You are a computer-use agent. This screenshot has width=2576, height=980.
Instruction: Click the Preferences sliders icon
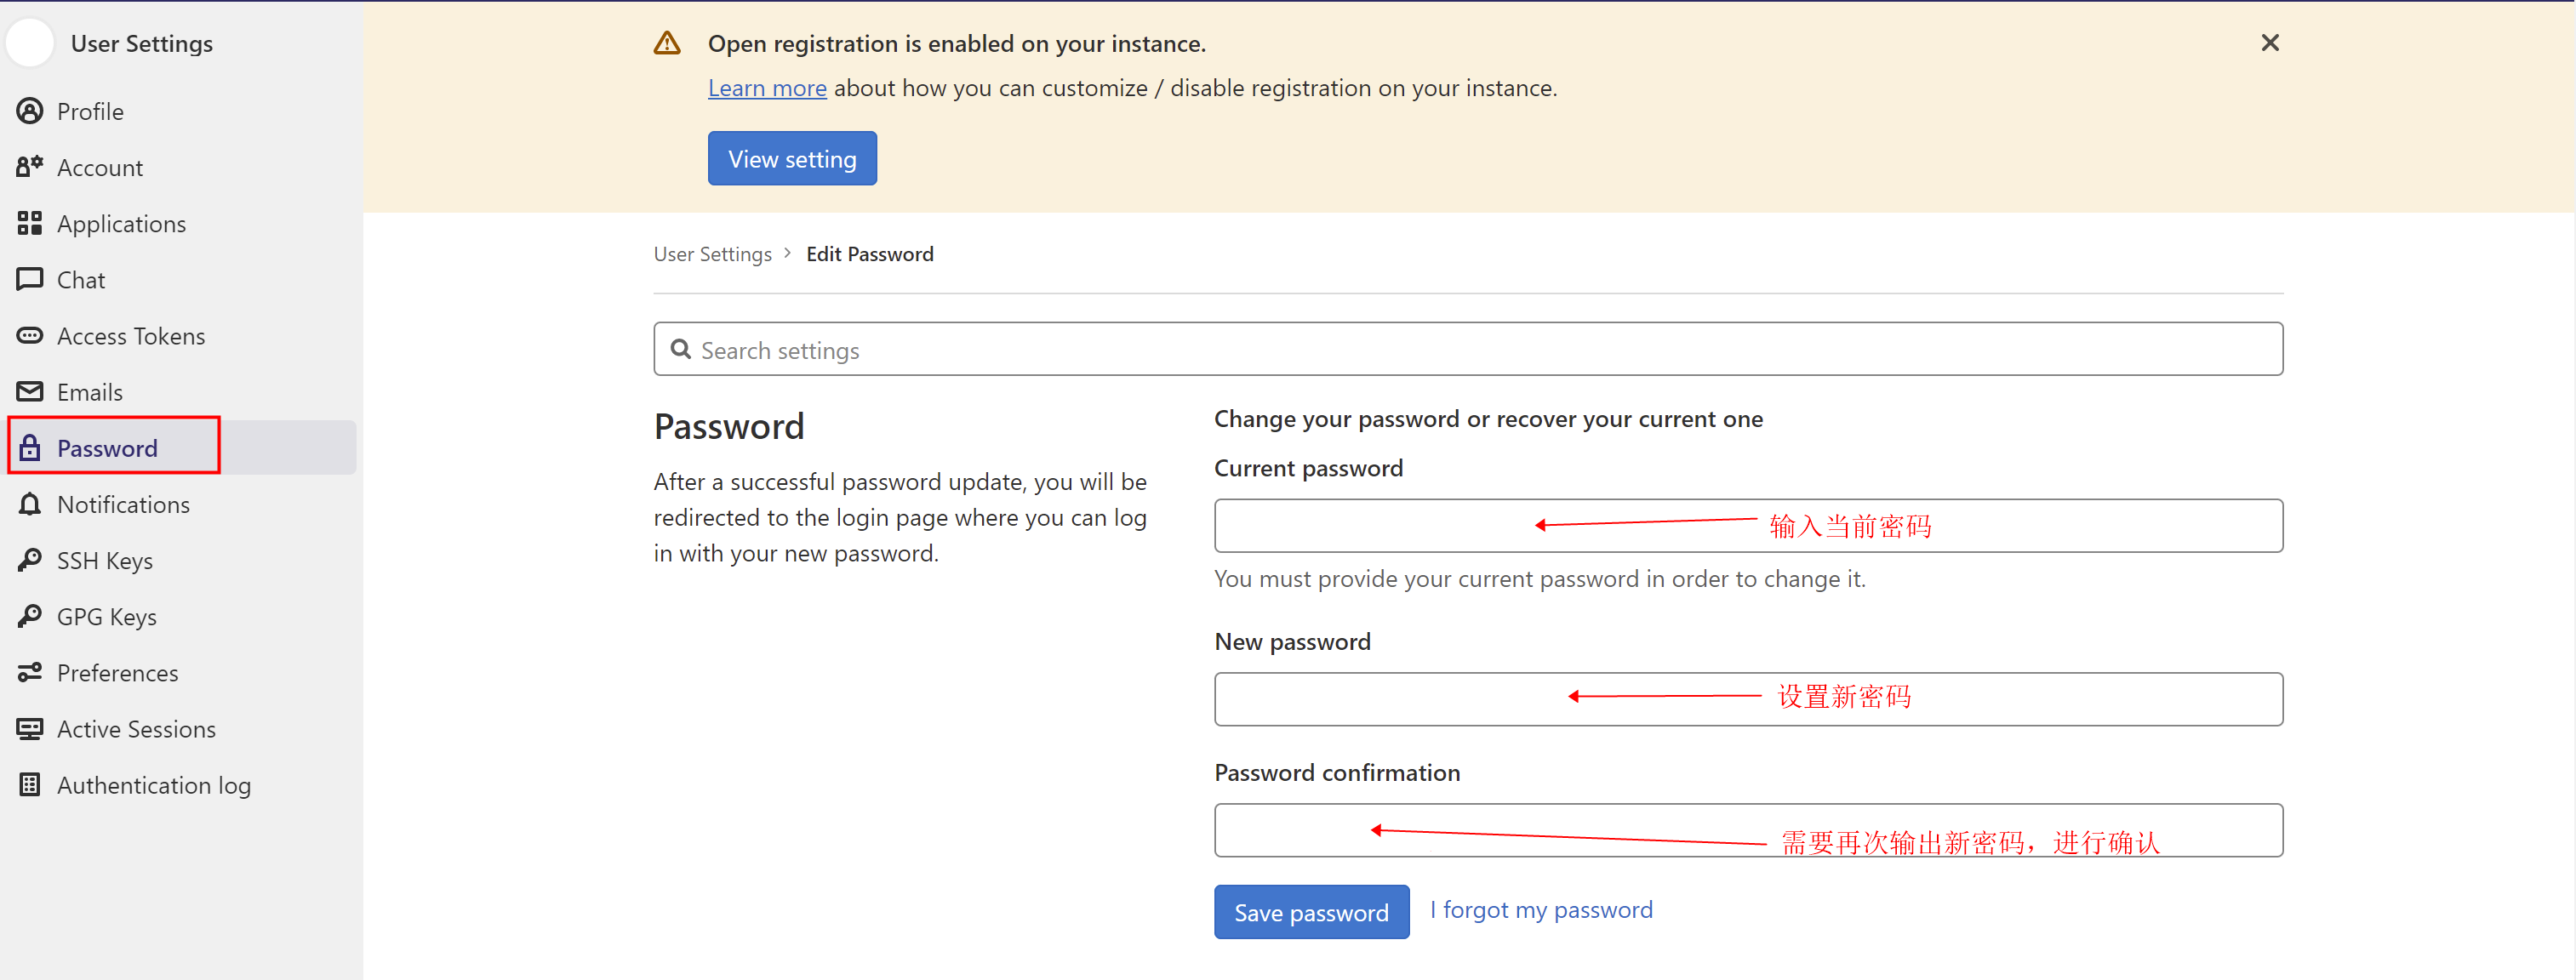[x=30, y=672]
